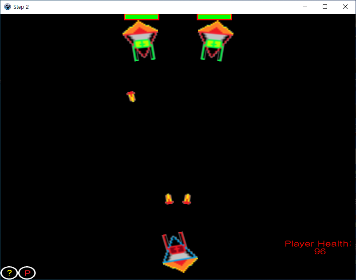Click the red P pause button
Viewport: 356px width, 280px height.
pos(27,273)
